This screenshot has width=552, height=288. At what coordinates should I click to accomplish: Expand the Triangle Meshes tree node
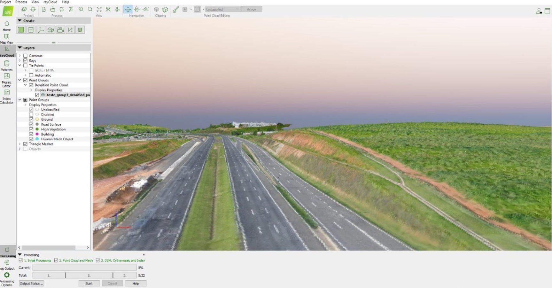point(20,144)
